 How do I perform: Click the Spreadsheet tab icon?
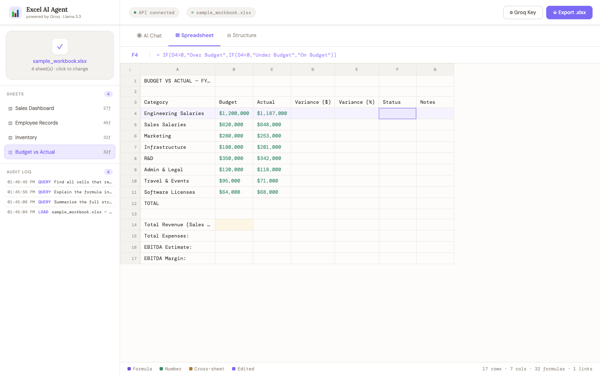(x=177, y=35)
